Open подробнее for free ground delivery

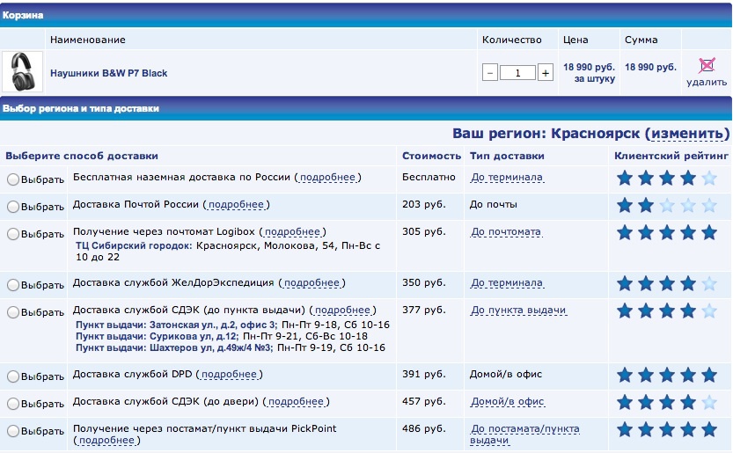[327, 177]
